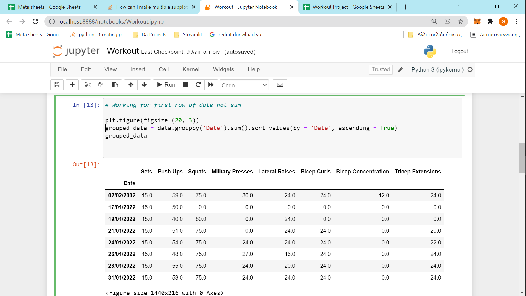Insert a cell below with plus icon
The width and height of the screenshot is (526, 296).
click(72, 85)
